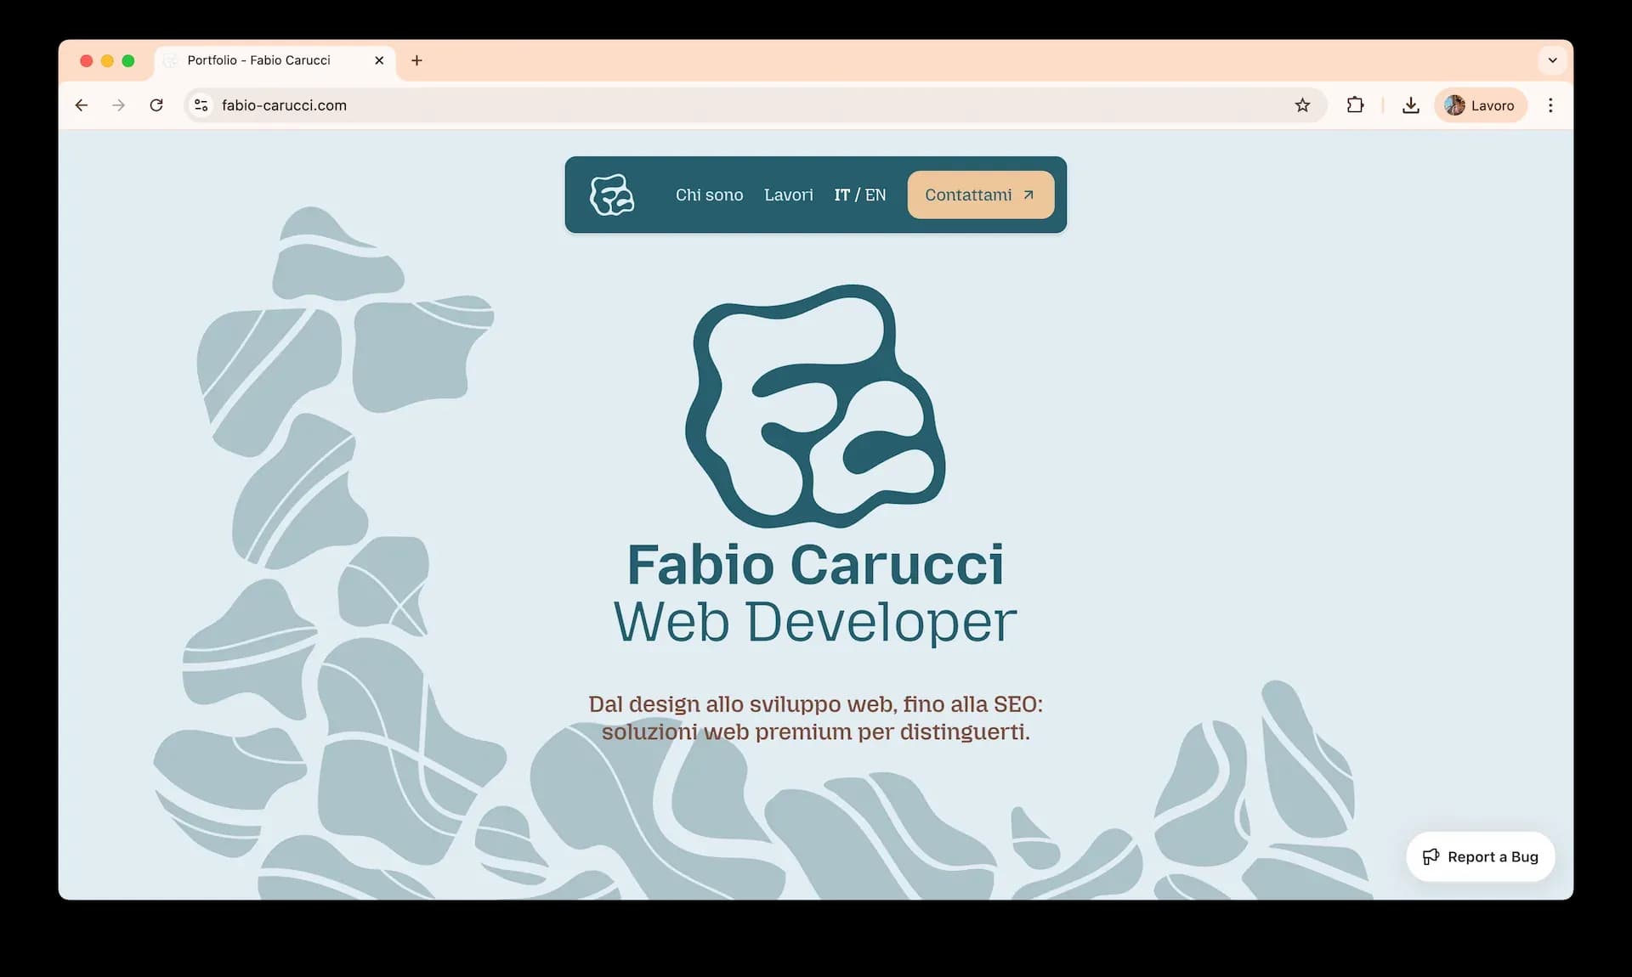Click the Report a Bug button
1632x977 pixels.
(x=1480, y=856)
